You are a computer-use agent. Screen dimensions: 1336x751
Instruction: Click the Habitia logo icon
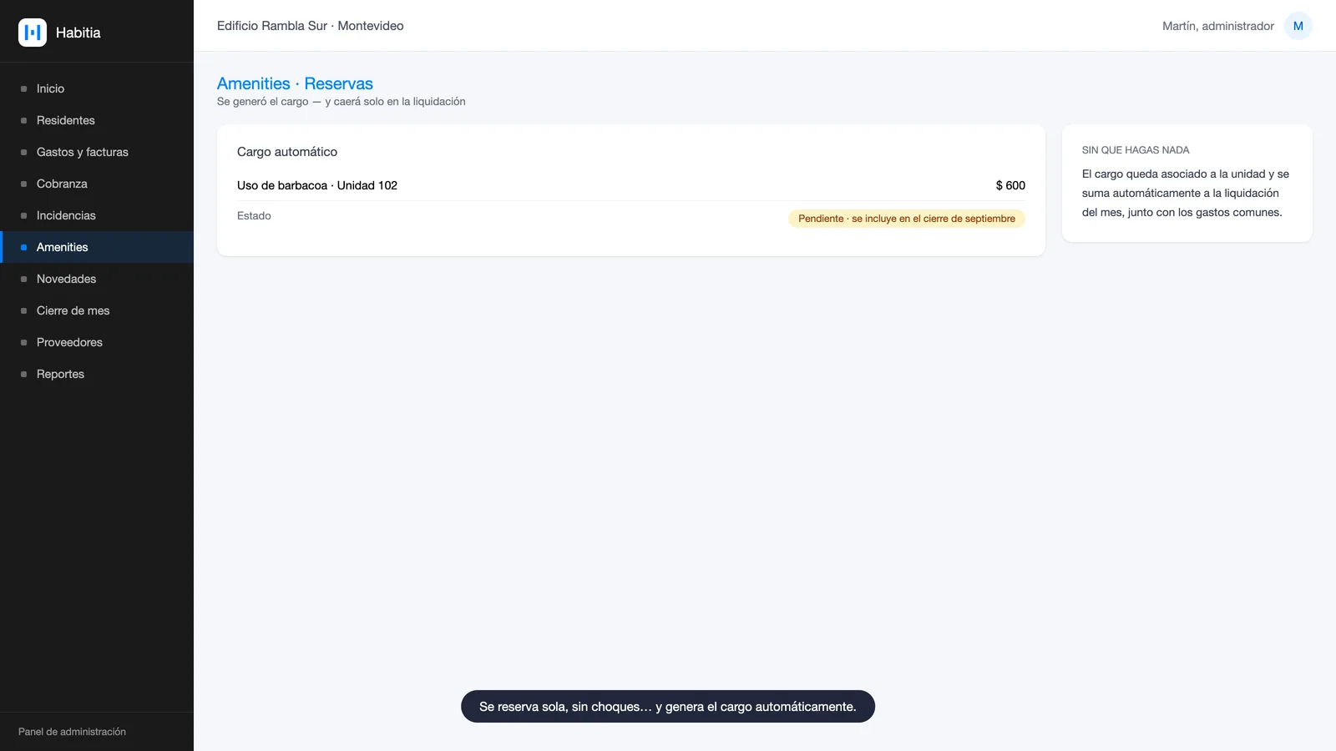pyautogui.click(x=33, y=33)
